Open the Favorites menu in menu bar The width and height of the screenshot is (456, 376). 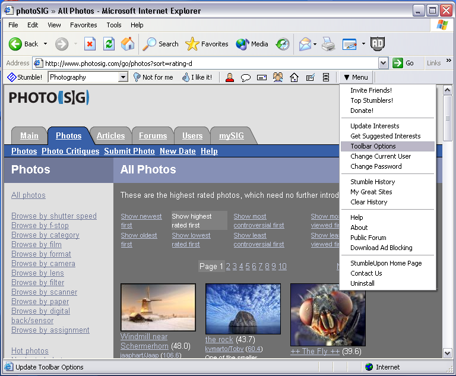pos(84,25)
